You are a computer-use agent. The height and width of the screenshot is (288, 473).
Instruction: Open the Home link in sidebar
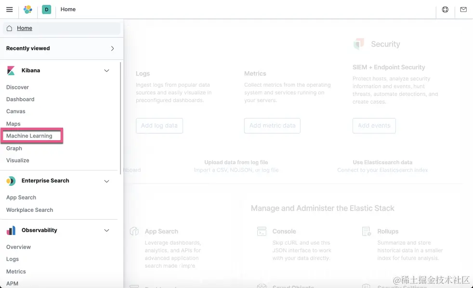point(25,28)
